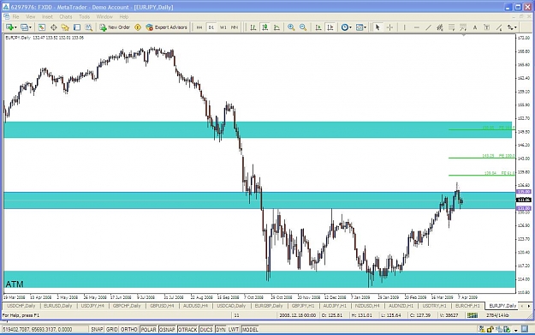Toggle SNAP in AutoCAD status bar
Viewport: 535px width, 335px height.
click(97, 330)
